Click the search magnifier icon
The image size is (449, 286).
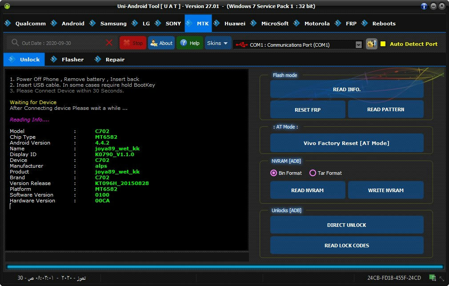pyautogui.click(x=15, y=43)
